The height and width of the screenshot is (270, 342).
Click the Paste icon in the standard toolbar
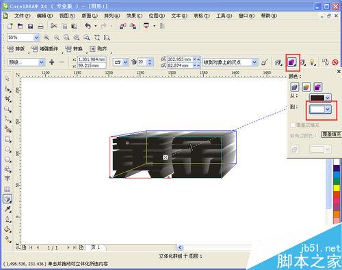(74, 27)
